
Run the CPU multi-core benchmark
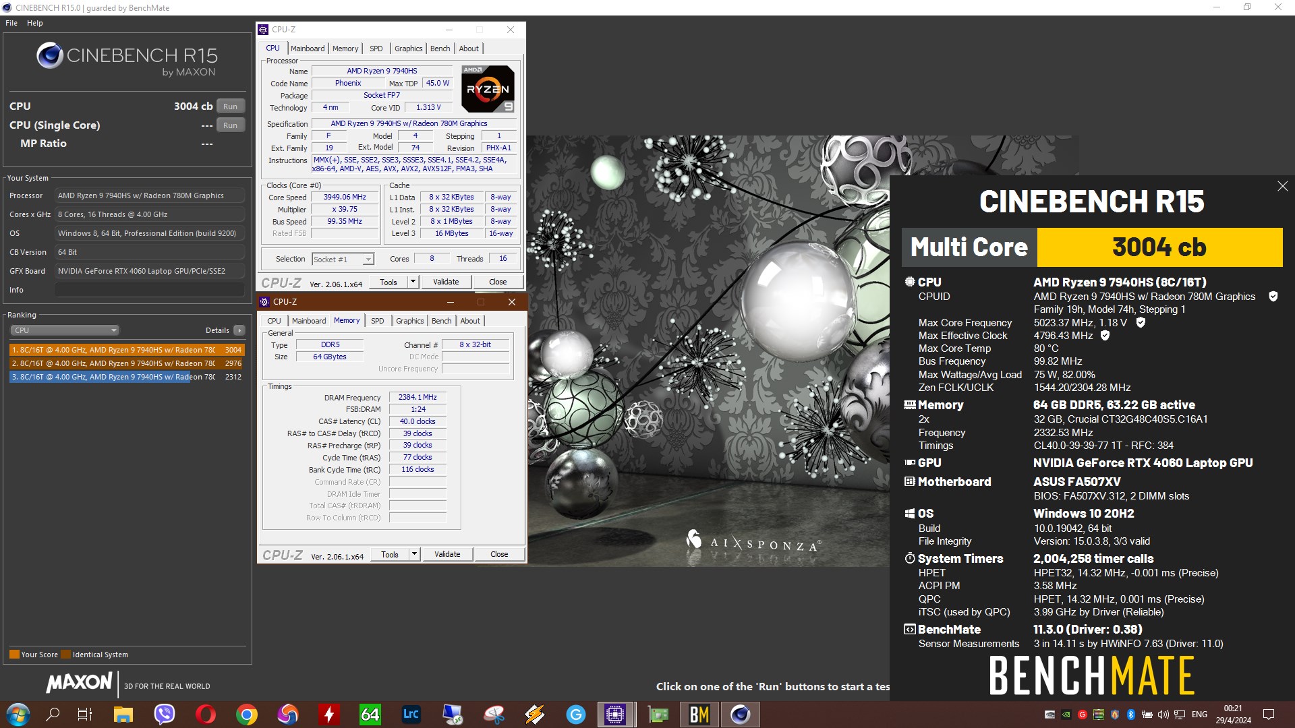(x=230, y=107)
